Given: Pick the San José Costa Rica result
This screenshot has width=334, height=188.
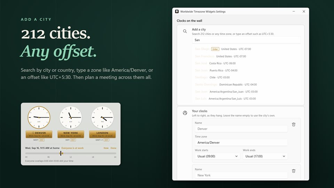Looking at the screenshot, I should click(x=246, y=63).
